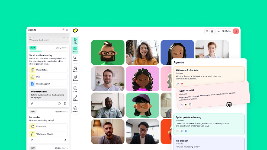
Task: Open the React emoji tool
Action: (75, 69)
